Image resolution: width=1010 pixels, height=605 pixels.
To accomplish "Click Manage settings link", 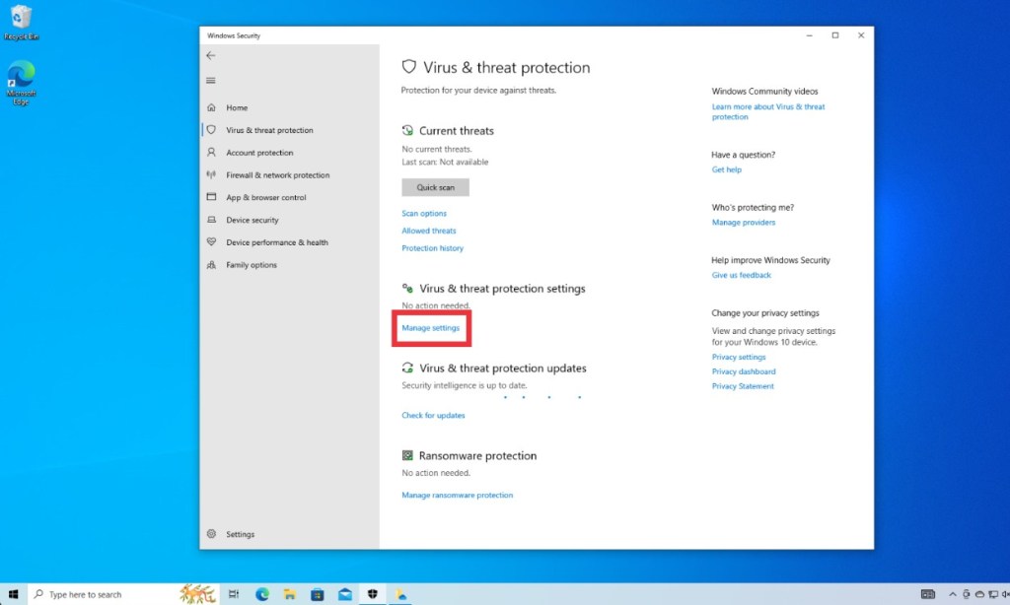I will click(x=430, y=327).
